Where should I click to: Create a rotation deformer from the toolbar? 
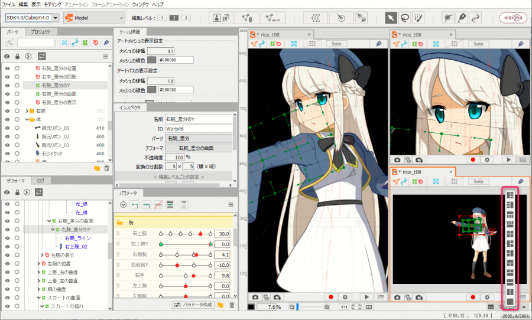[x=341, y=18]
